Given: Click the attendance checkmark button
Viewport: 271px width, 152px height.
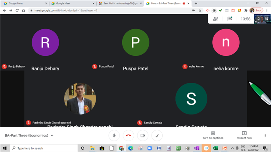Looking at the screenshot, I should [x=157, y=135].
